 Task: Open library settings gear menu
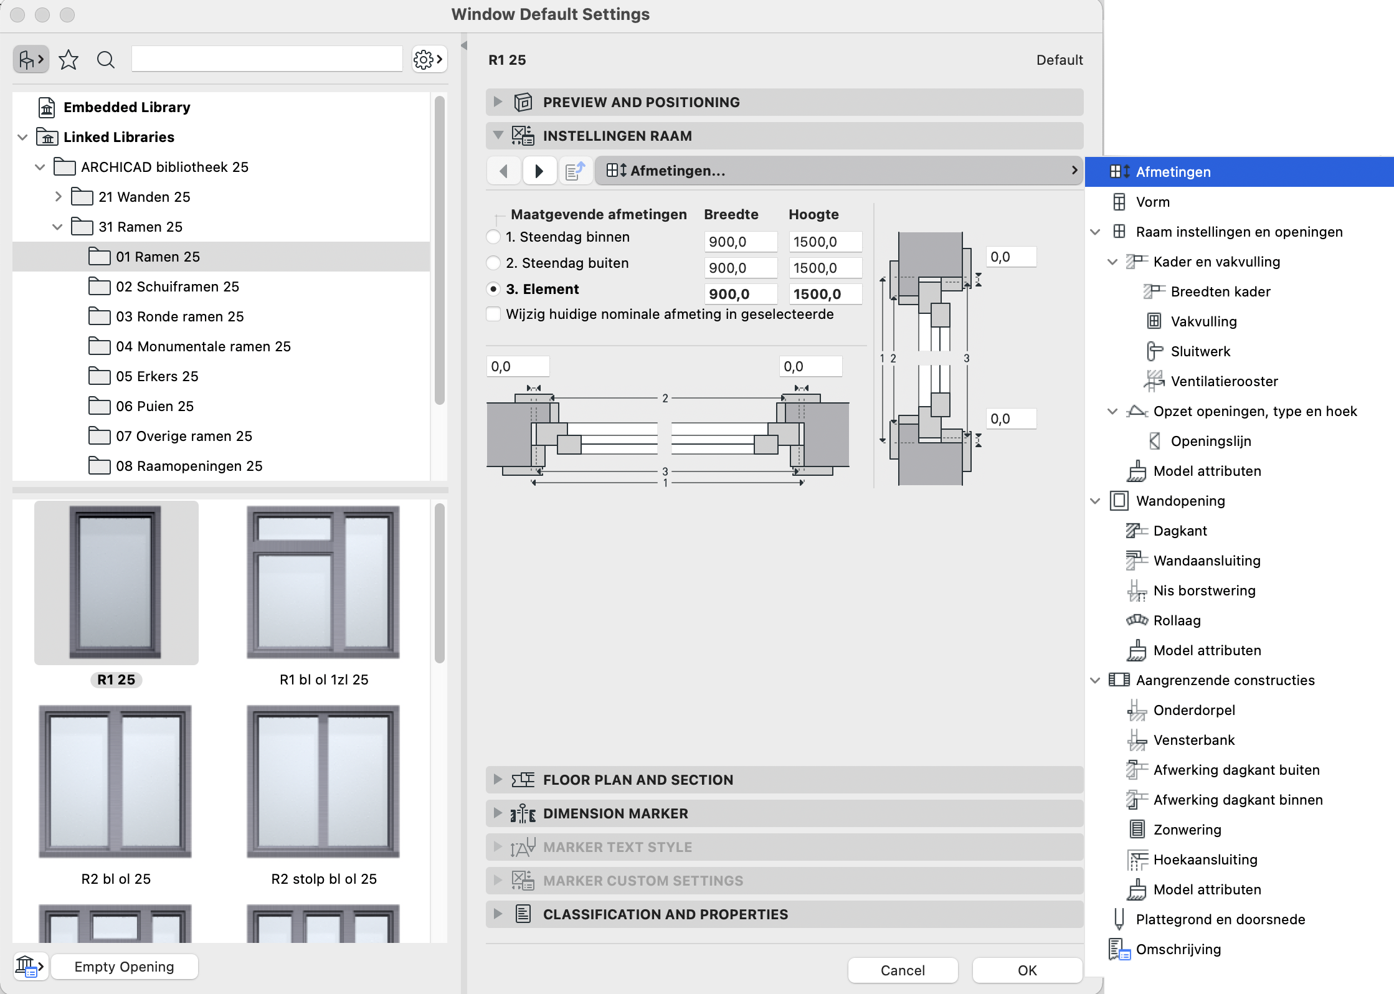coord(429,60)
